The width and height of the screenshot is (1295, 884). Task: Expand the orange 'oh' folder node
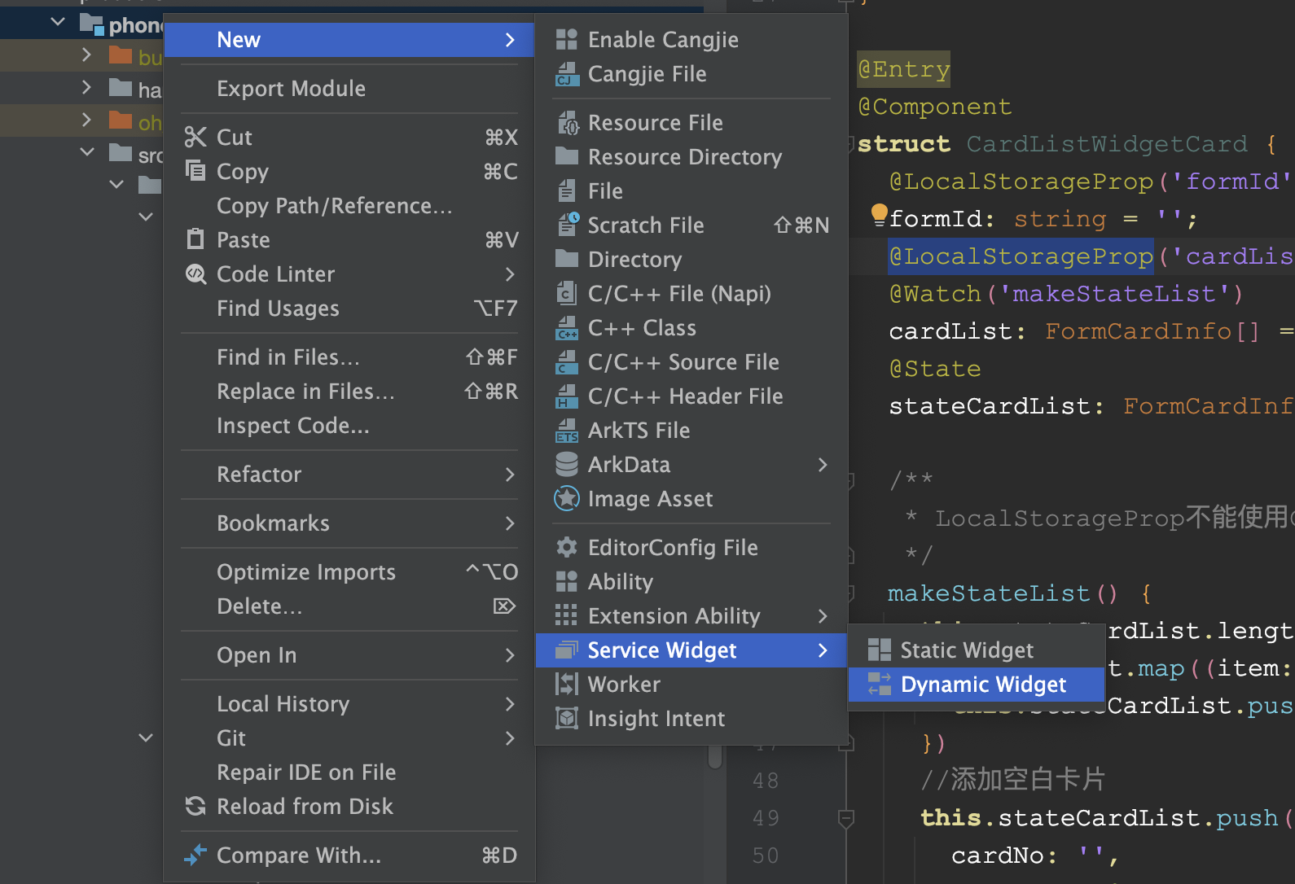click(86, 120)
